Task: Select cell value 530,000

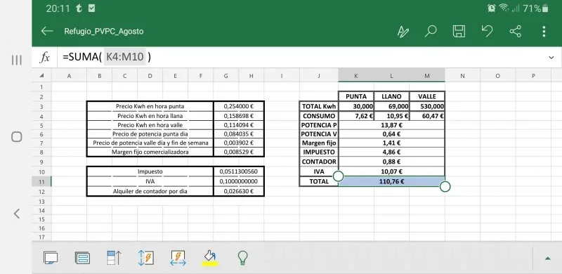Action: click(x=427, y=107)
